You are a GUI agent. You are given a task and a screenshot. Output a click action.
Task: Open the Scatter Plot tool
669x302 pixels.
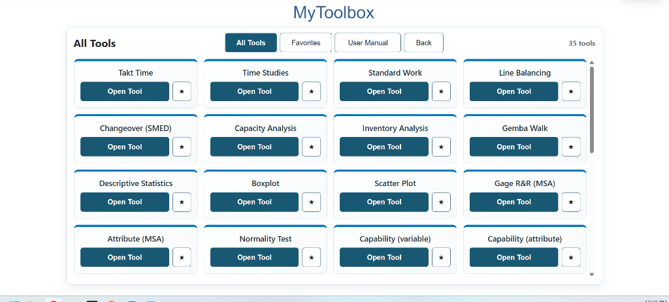coord(384,202)
